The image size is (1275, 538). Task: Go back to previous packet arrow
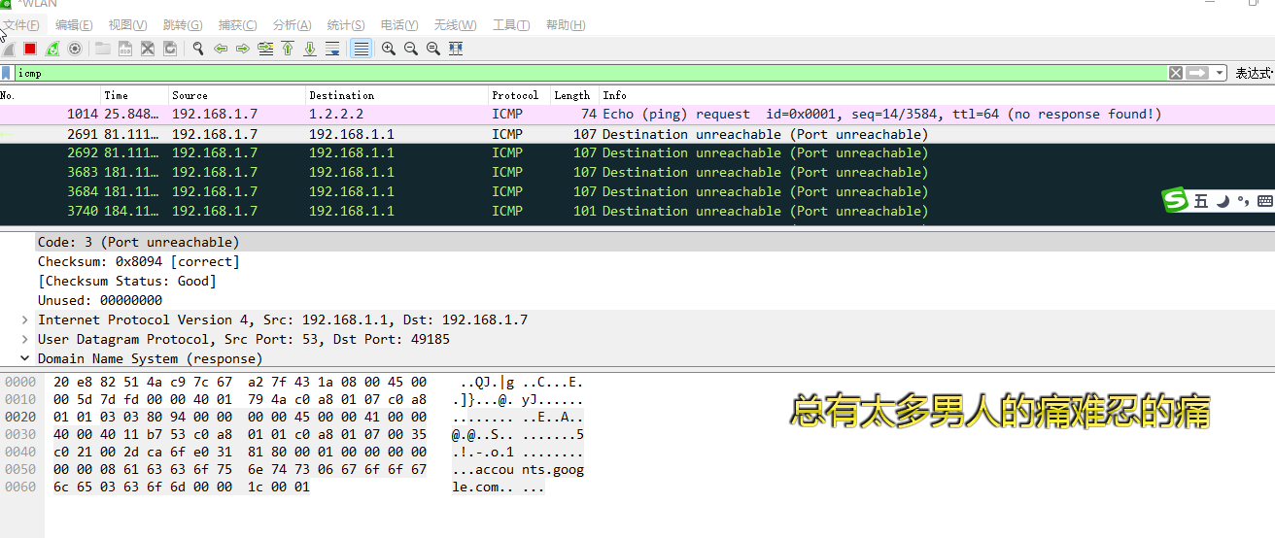[221, 49]
